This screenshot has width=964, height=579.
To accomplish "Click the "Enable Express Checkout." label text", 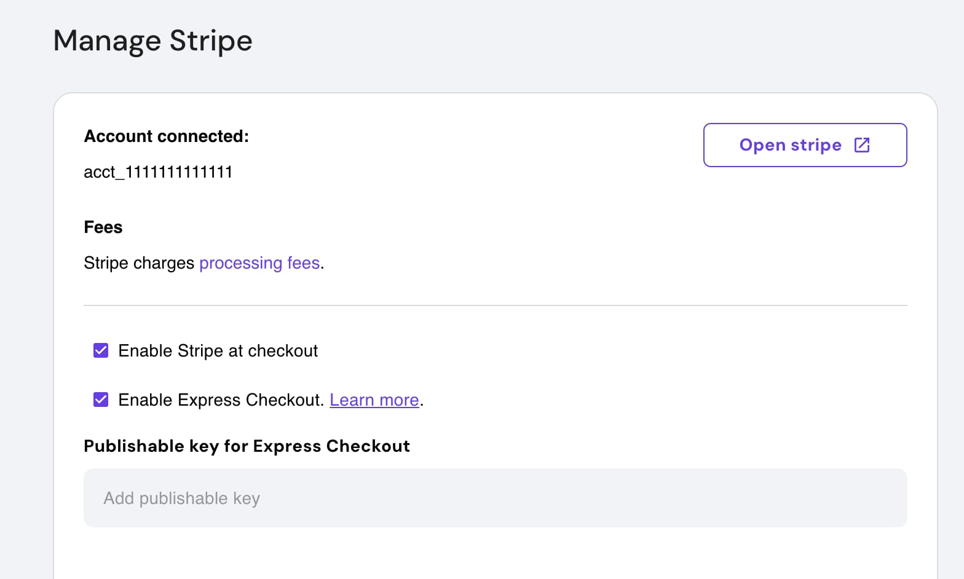I will point(221,400).
